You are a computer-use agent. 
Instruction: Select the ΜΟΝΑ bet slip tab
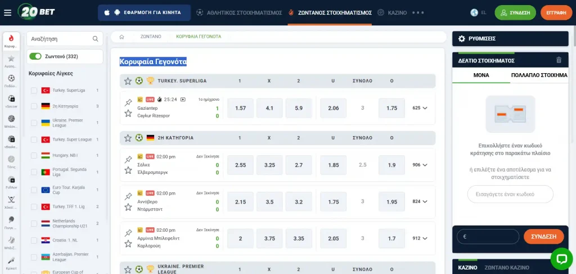[481, 75]
